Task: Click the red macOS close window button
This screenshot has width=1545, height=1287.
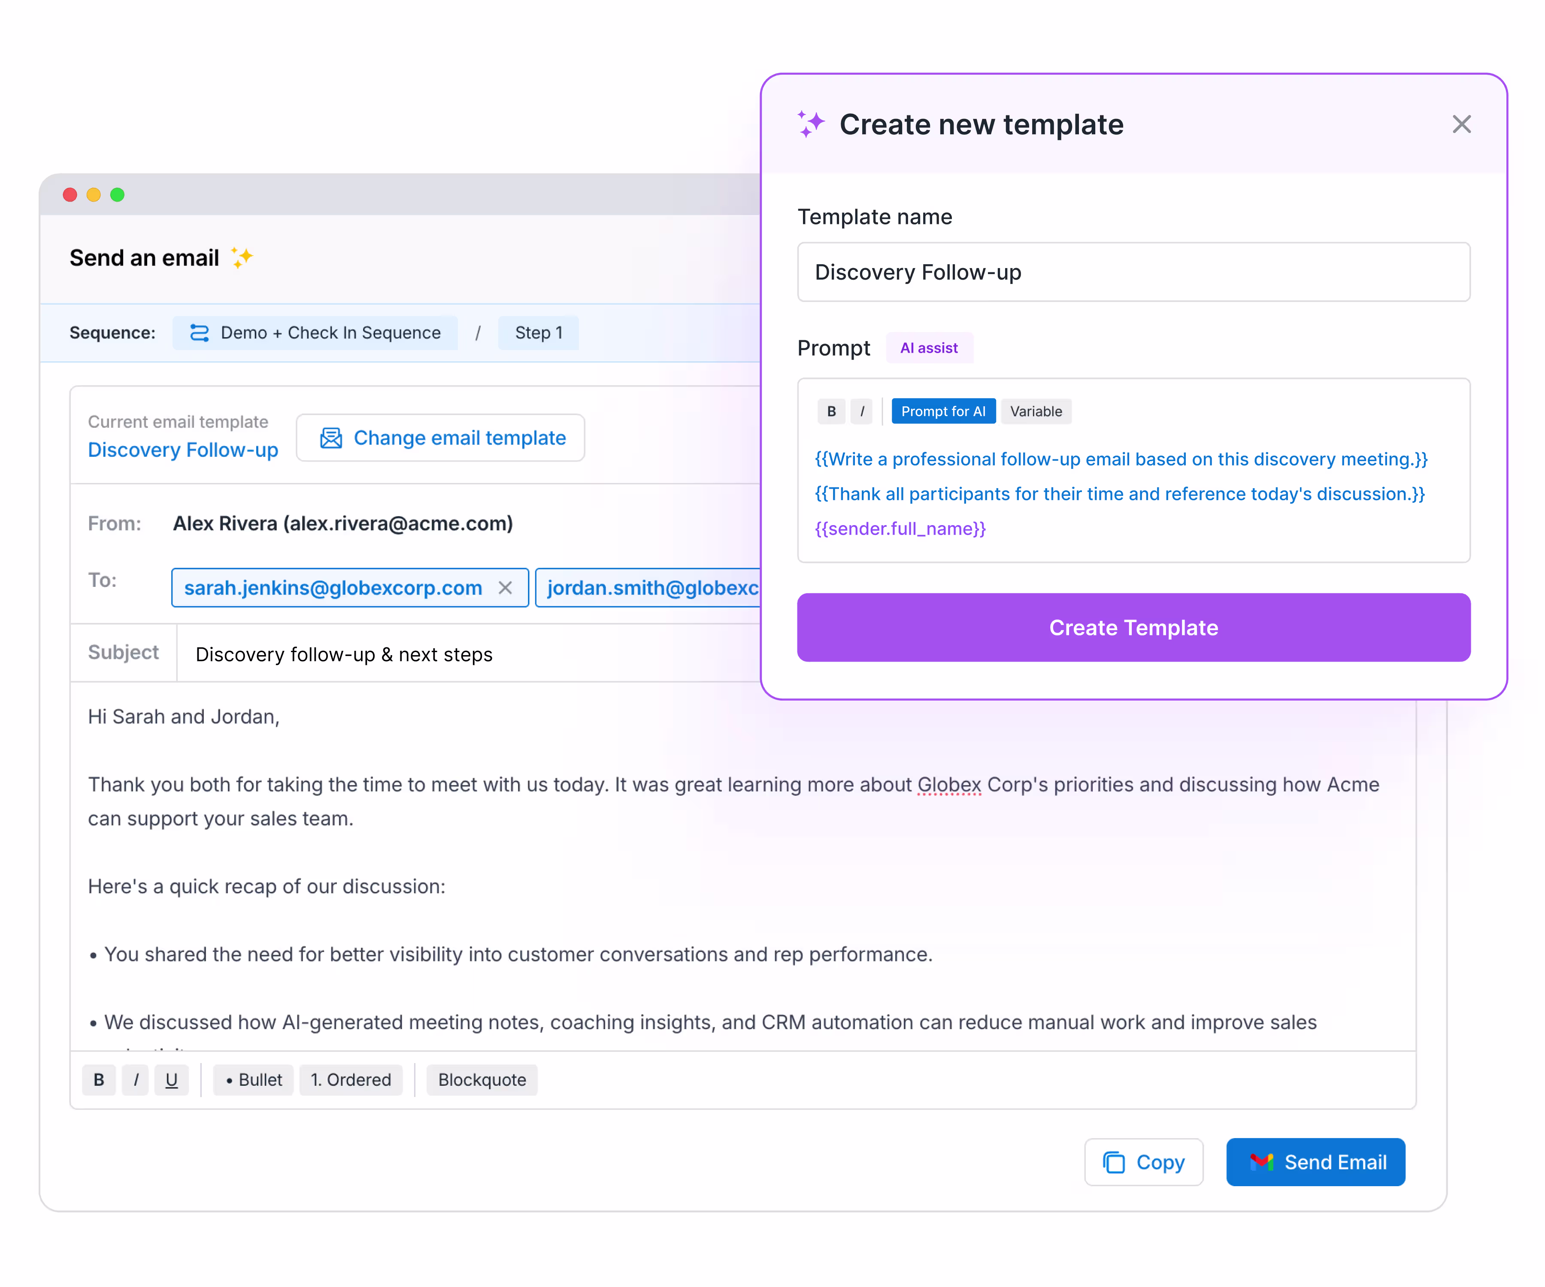Action: tap(70, 195)
